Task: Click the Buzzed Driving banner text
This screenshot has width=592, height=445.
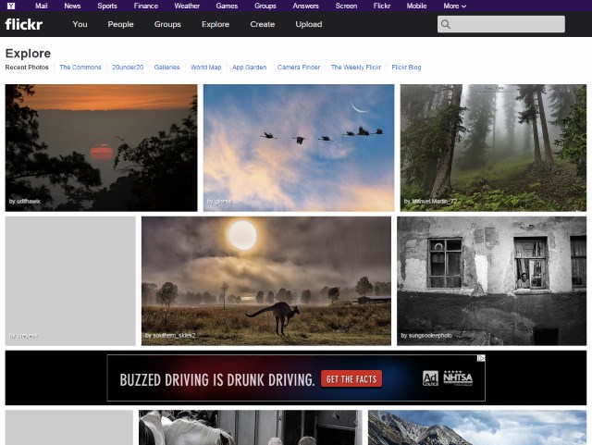Action: (217, 379)
